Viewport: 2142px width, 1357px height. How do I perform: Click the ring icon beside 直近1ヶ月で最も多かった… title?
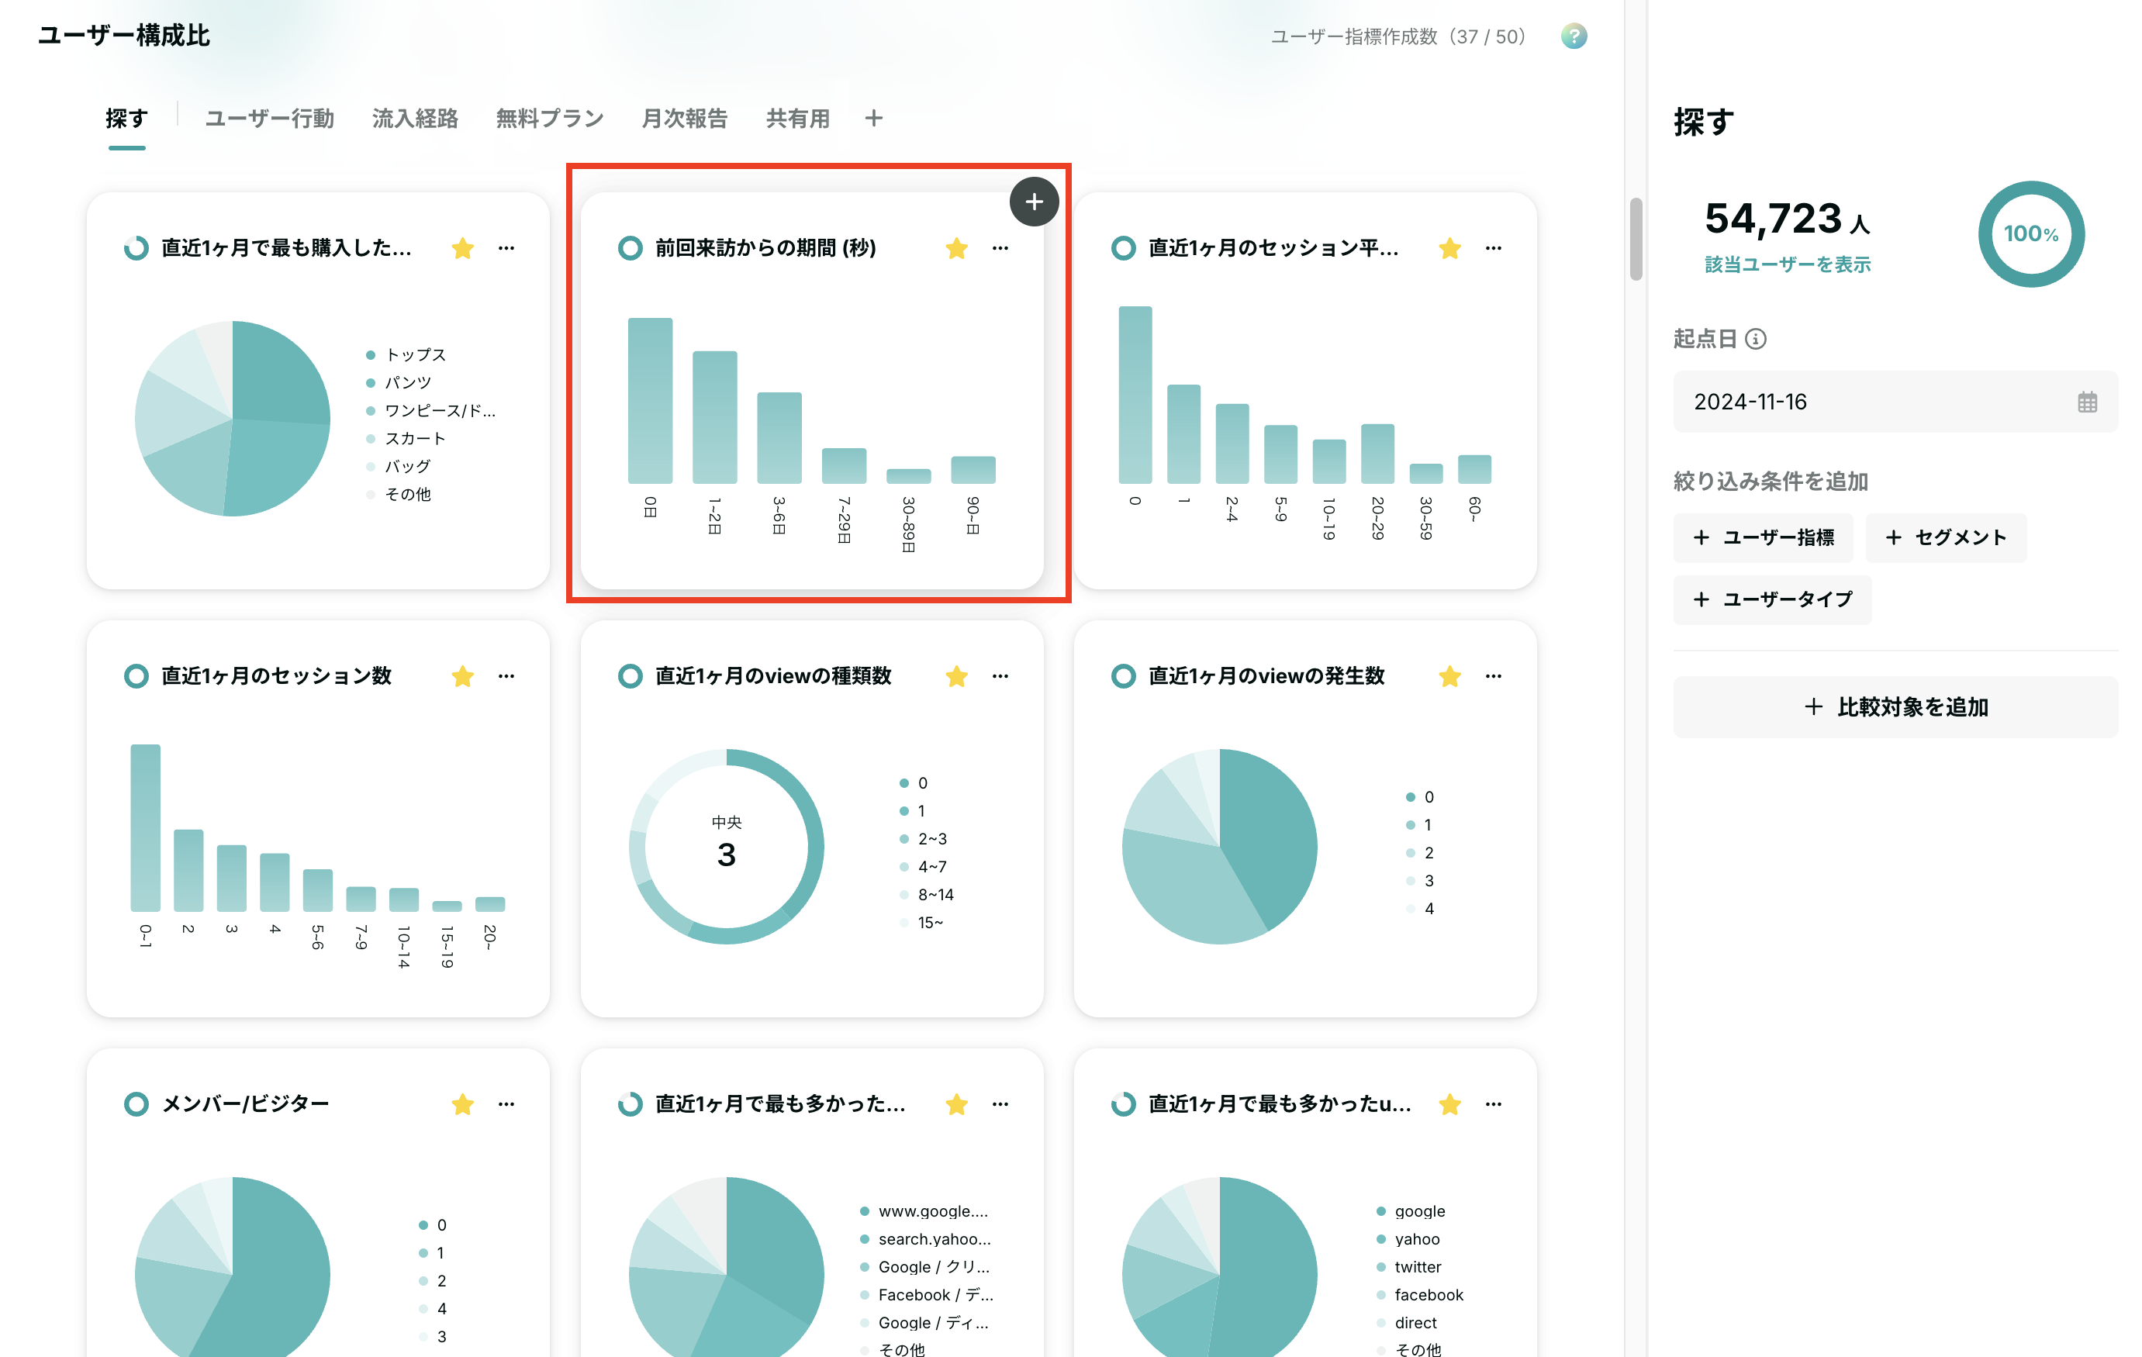point(630,1103)
